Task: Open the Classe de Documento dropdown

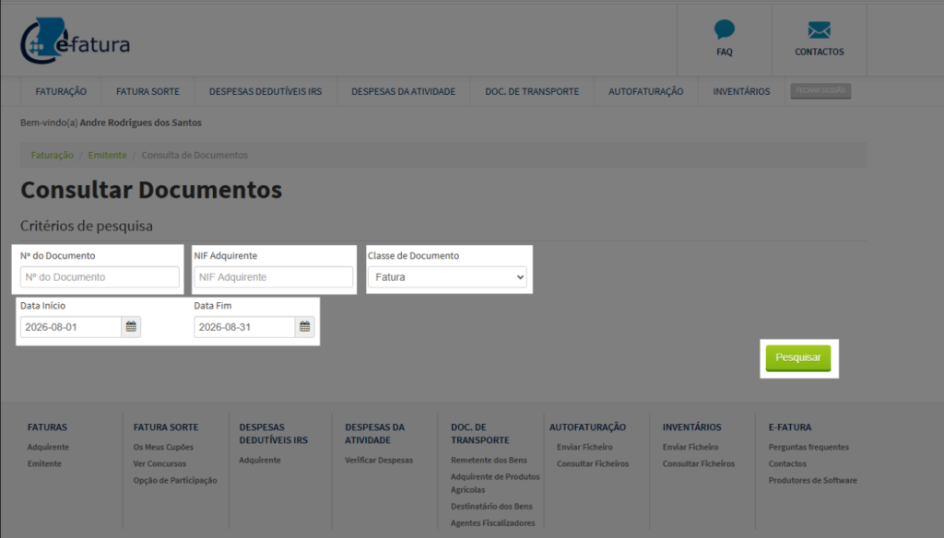Action: coord(447,276)
